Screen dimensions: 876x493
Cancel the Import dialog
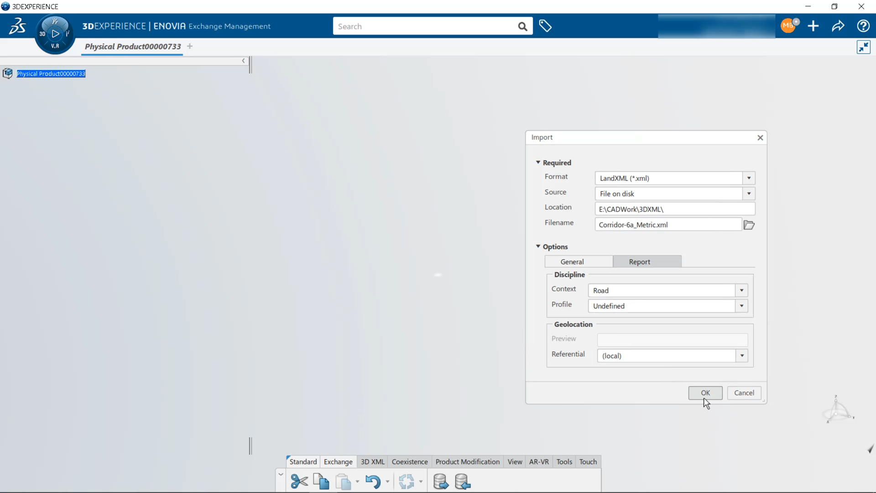point(744,393)
